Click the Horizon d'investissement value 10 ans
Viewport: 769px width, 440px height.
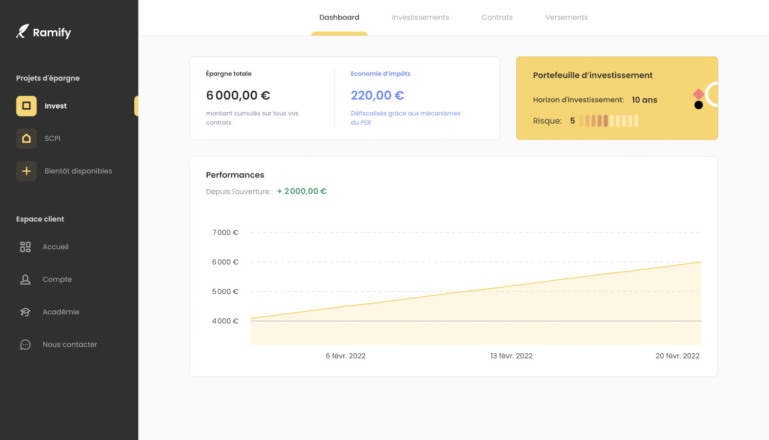coord(644,99)
